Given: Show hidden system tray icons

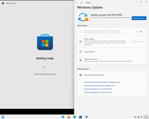Looking at the screenshot, I should (132, 117).
